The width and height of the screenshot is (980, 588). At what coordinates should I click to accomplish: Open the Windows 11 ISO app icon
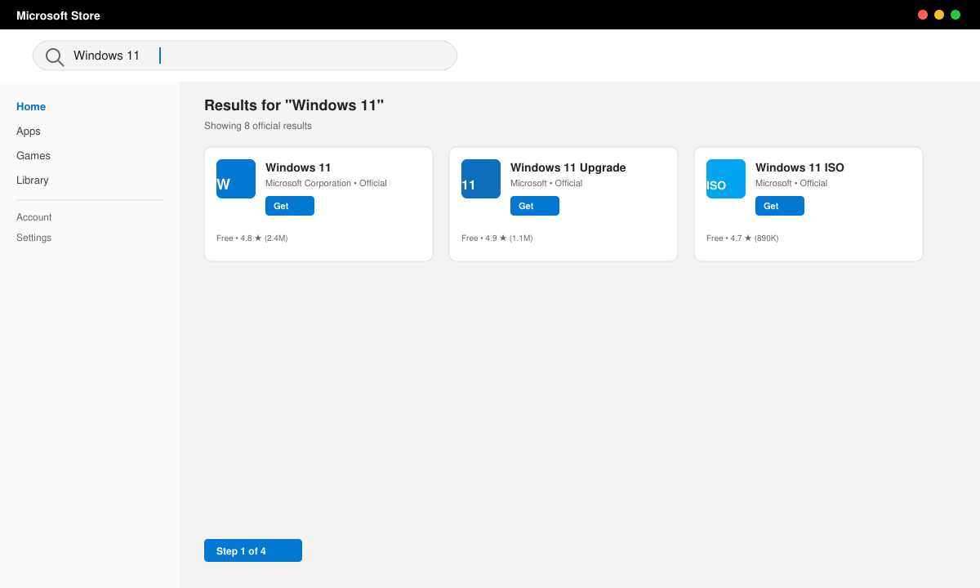coord(726,179)
